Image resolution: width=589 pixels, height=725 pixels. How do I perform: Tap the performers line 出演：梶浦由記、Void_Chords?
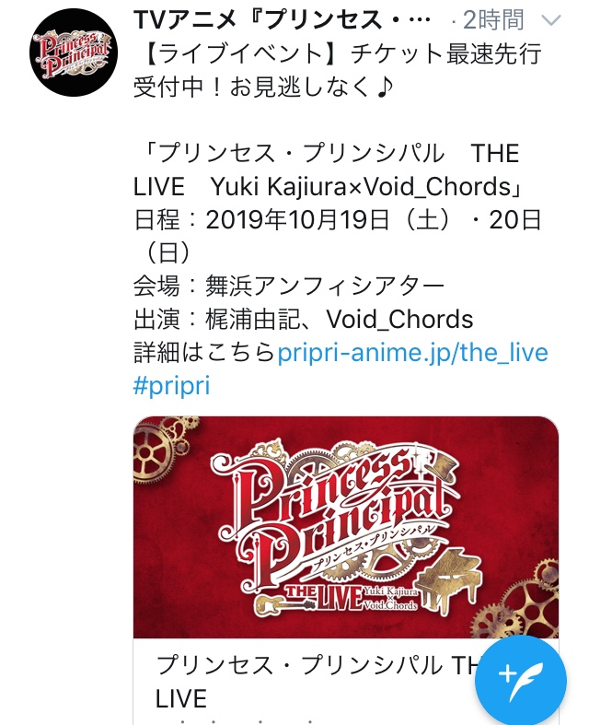click(304, 320)
